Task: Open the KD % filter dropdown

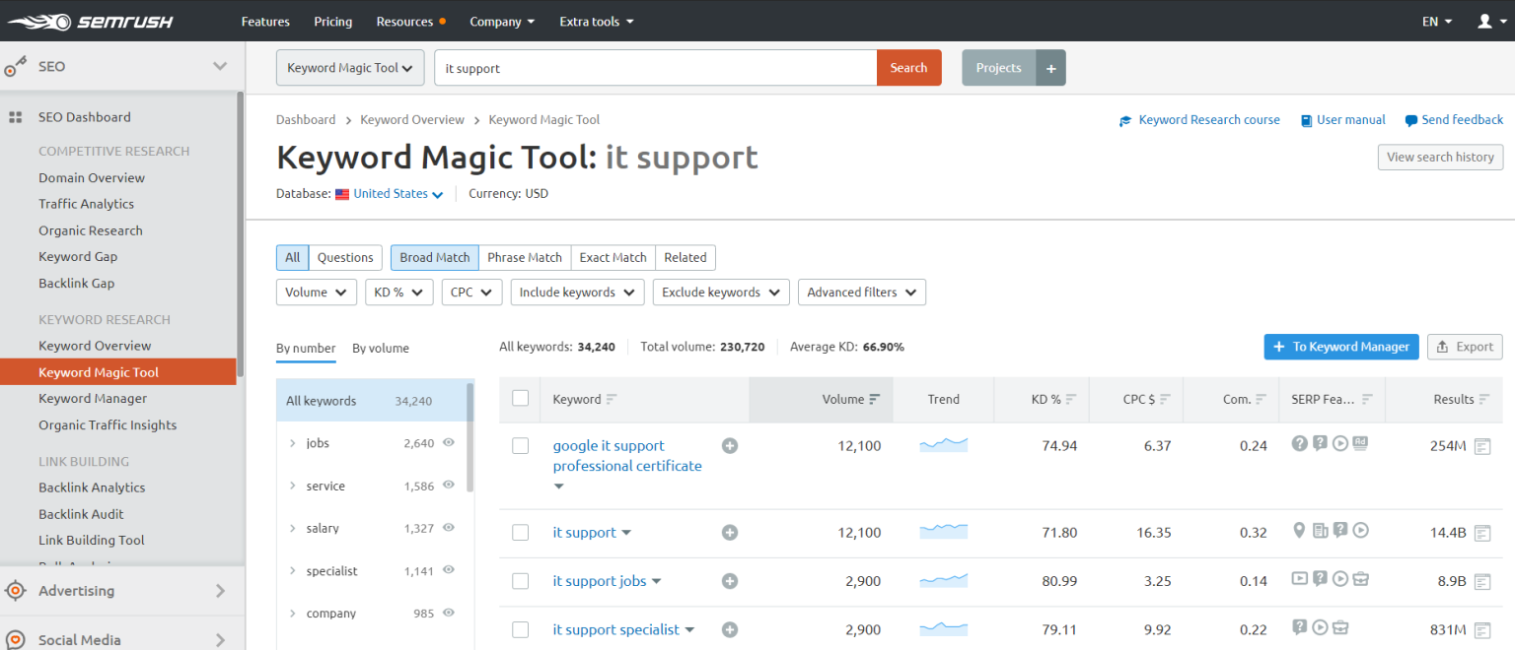Action: click(x=399, y=292)
